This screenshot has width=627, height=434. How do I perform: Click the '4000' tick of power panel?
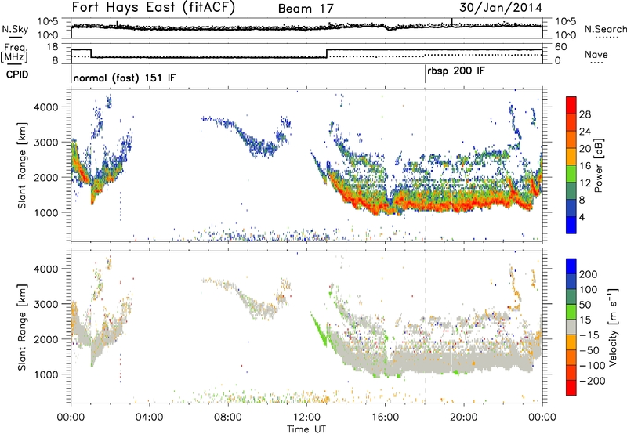pos(45,107)
